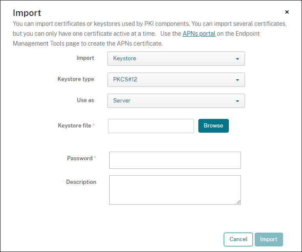Click the Keystore type label

point(76,79)
